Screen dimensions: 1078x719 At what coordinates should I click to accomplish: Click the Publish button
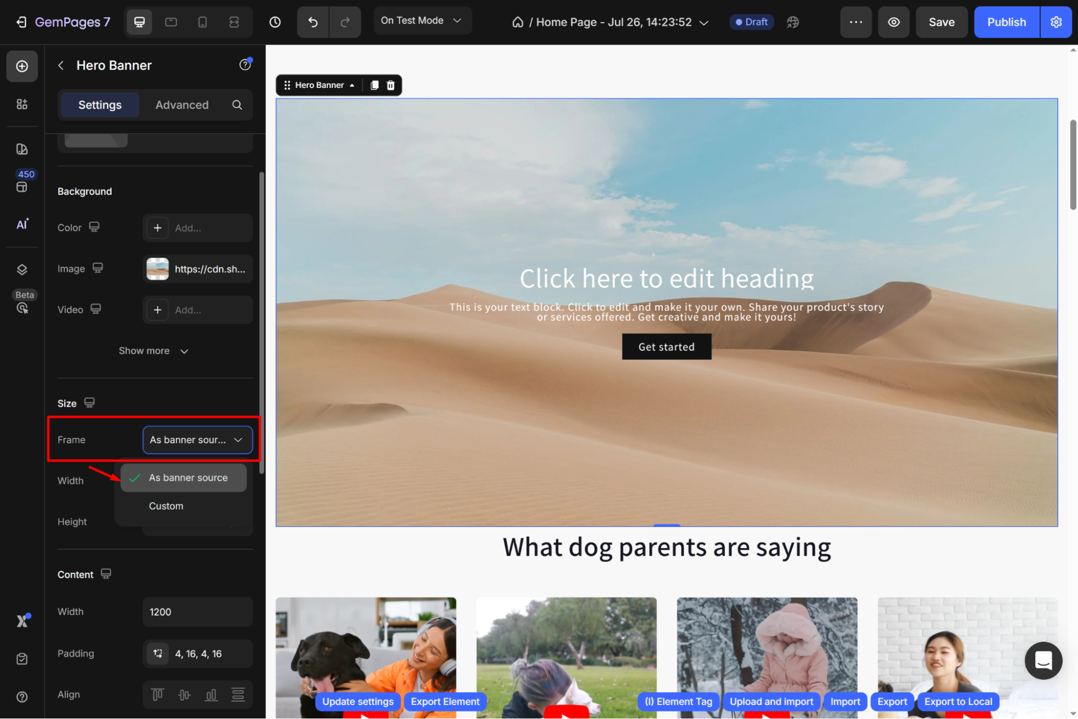(1006, 22)
